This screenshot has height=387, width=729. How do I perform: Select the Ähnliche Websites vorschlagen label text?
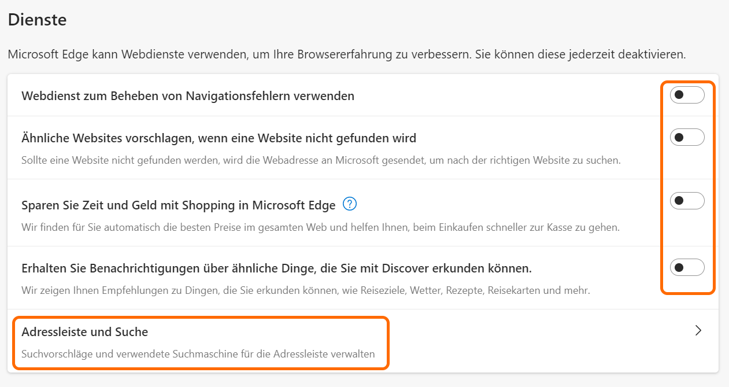click(x=219, y=138)
